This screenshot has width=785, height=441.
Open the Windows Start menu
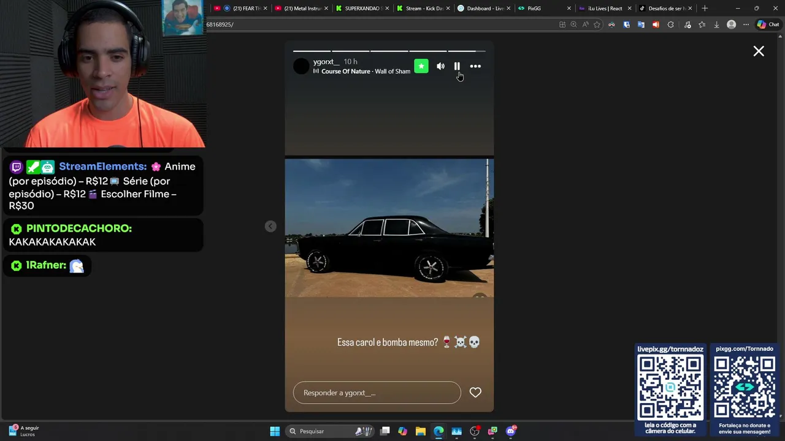pos(275,431)
